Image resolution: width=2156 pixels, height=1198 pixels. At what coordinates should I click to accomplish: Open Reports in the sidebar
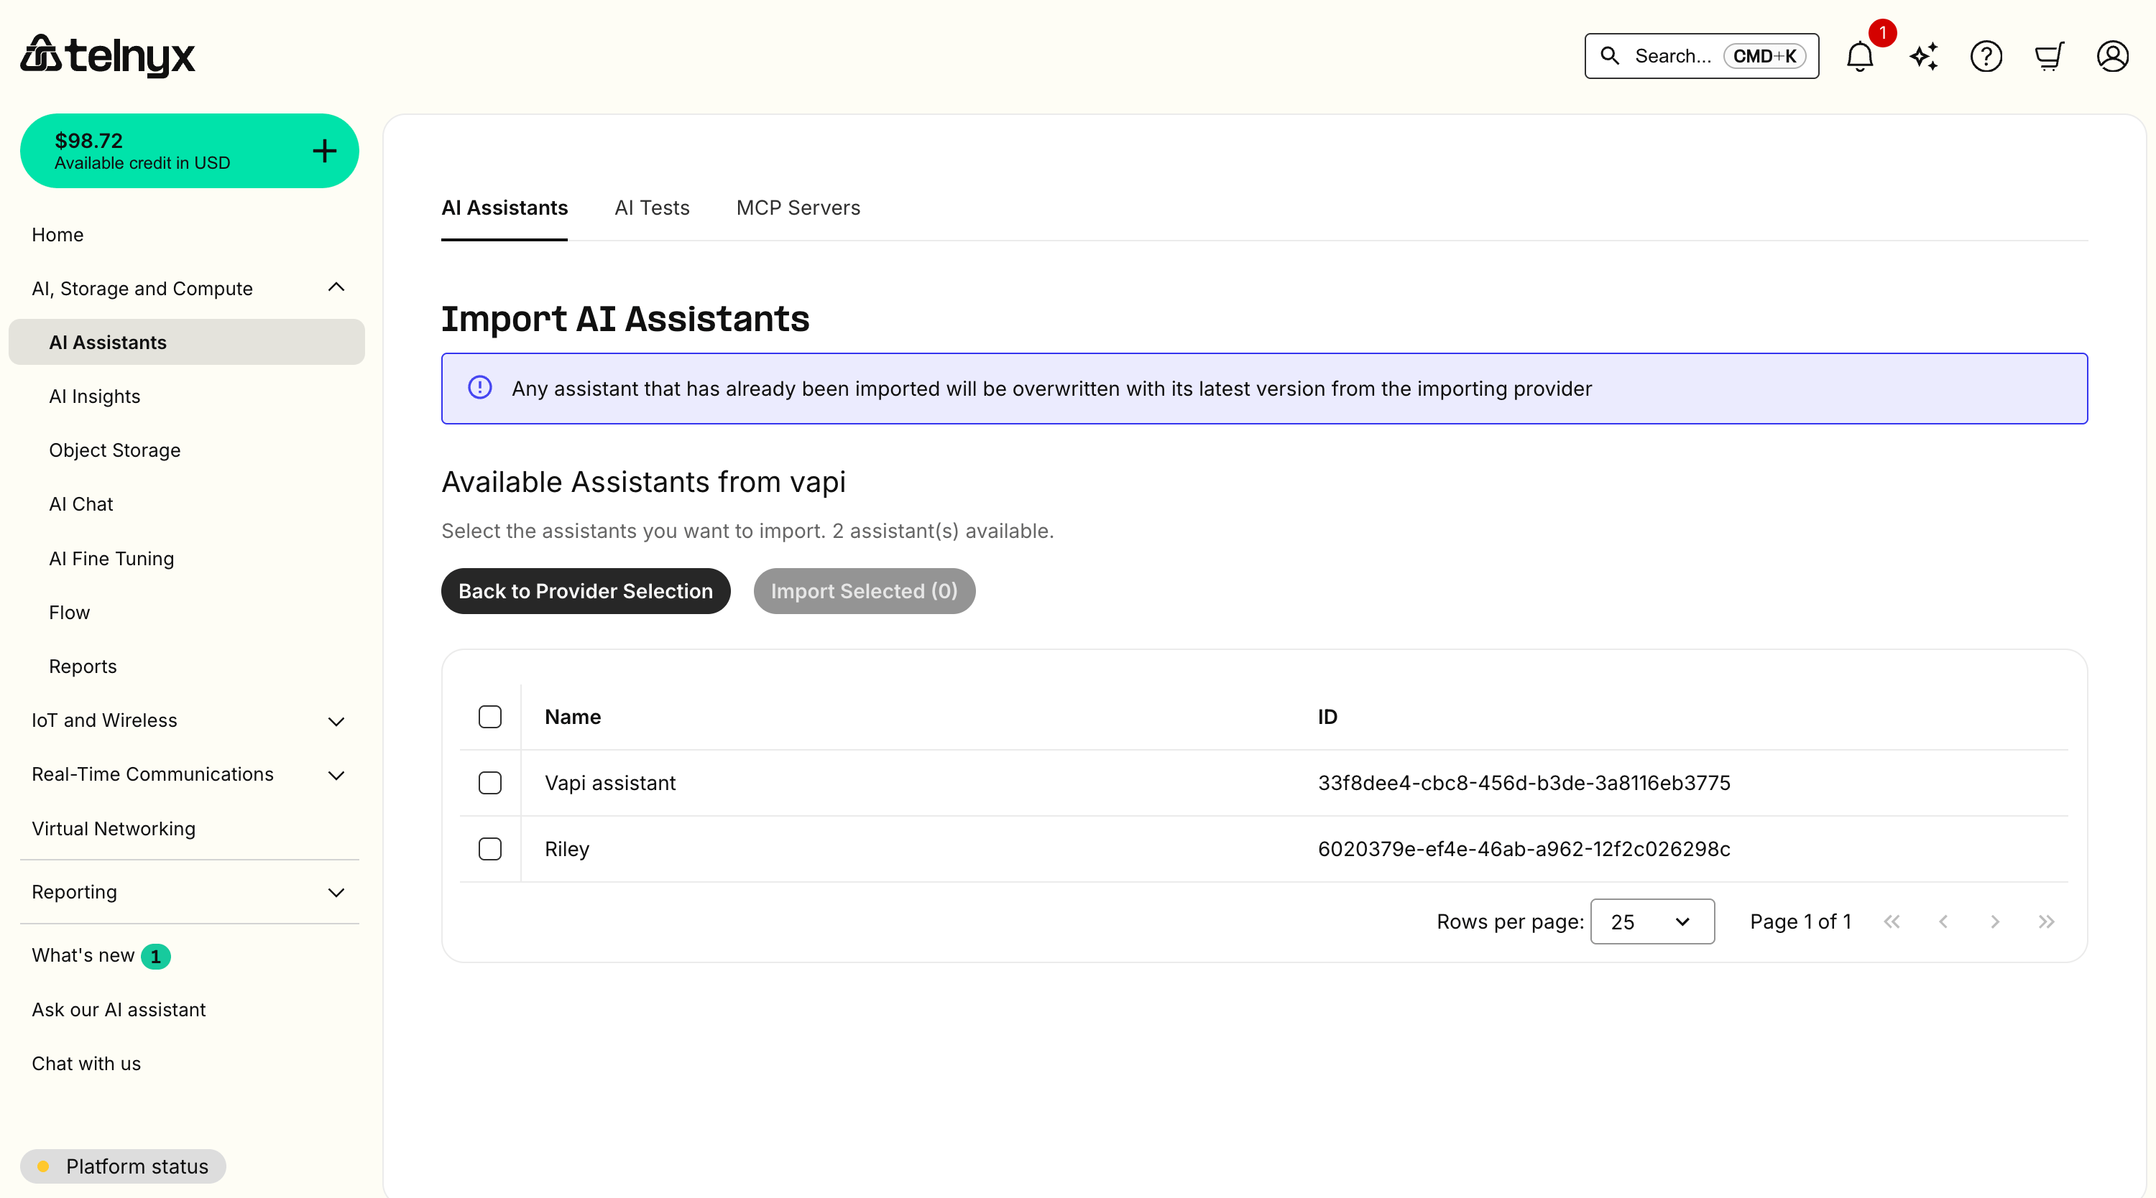(x=83, y=666)
